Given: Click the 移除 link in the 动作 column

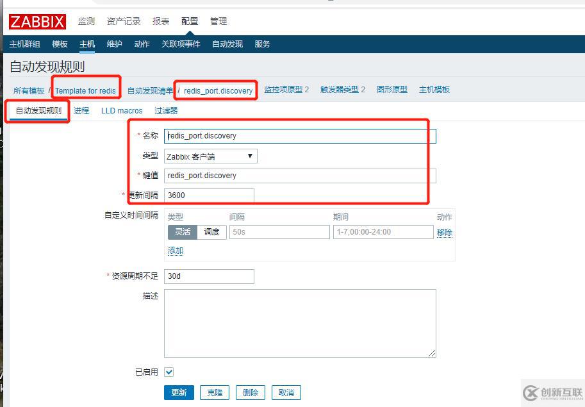Looking at the screenshot, I should pyautogui.click(x=445, y=232).
